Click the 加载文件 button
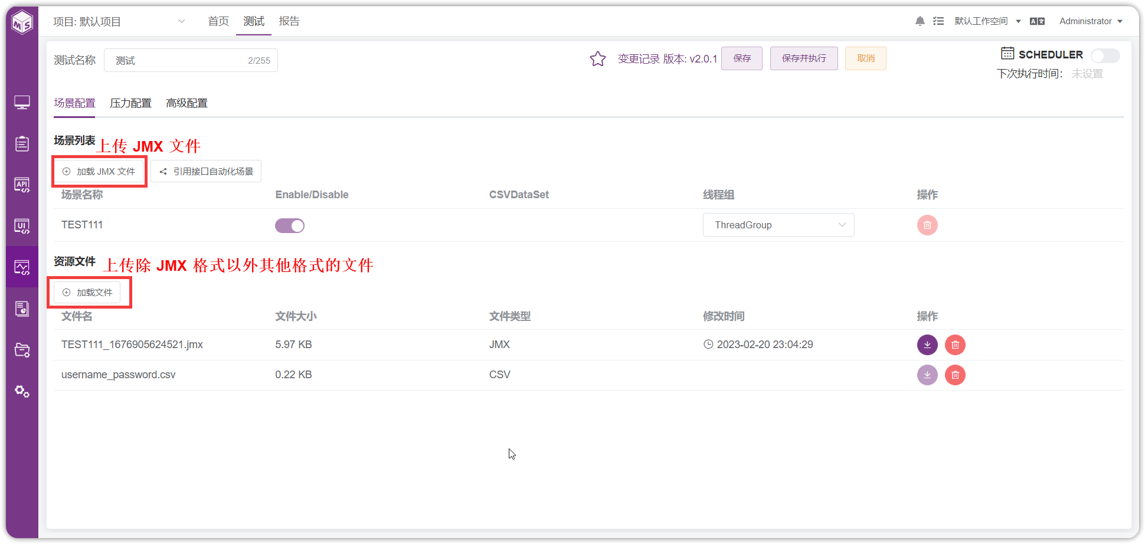Image resolution: width=1145 pixels, height=544 pixels. click(87, 293)
